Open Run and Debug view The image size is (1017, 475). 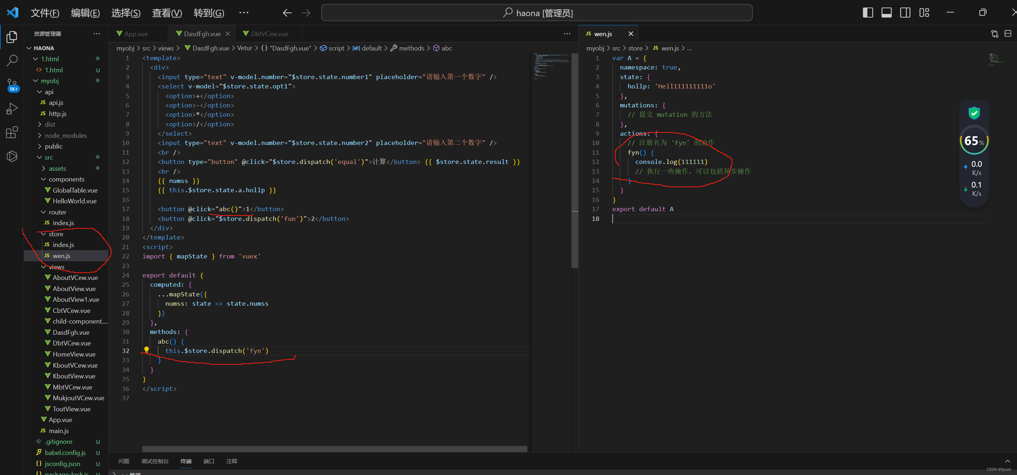point(12,108)
